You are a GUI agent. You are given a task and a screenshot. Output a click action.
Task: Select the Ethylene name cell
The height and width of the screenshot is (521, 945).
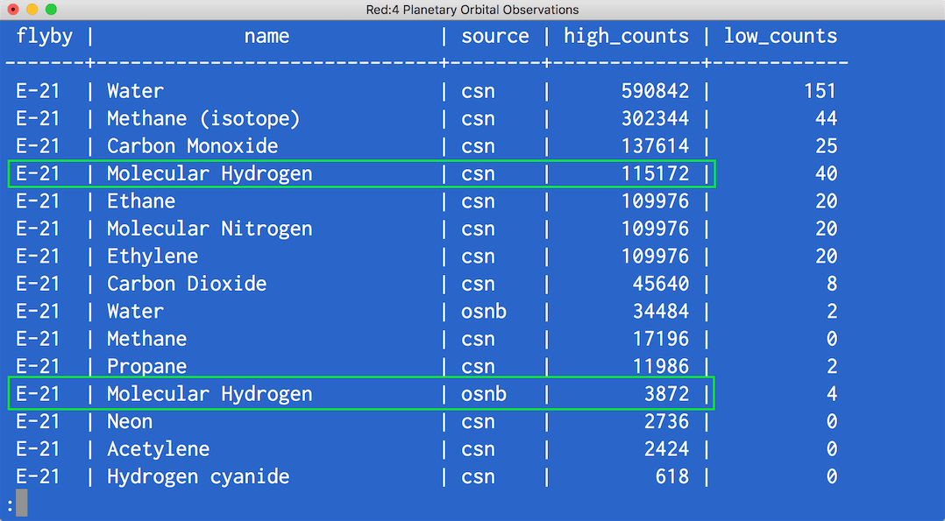pos(153,257)
